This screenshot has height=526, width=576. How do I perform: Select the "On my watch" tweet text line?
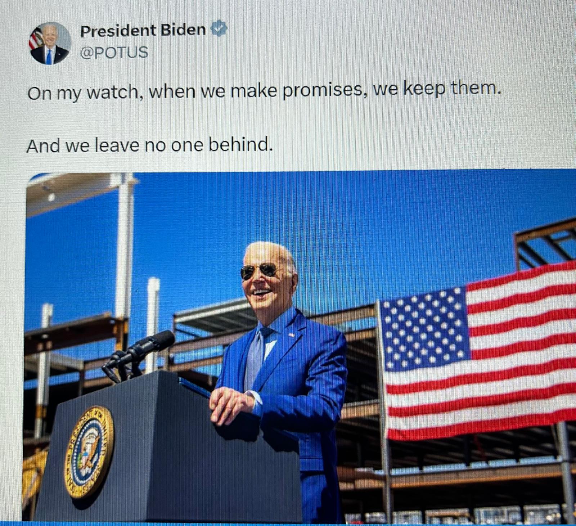coord(264,90)
